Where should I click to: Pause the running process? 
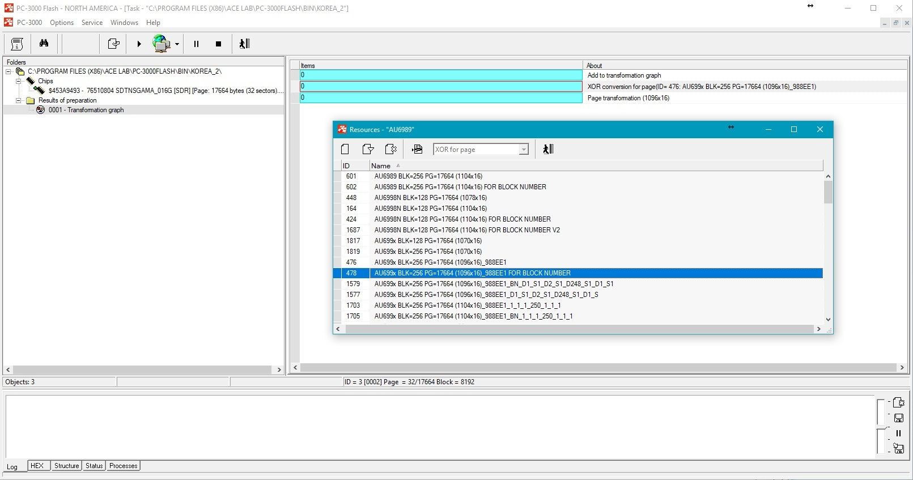tap(196, 44)
